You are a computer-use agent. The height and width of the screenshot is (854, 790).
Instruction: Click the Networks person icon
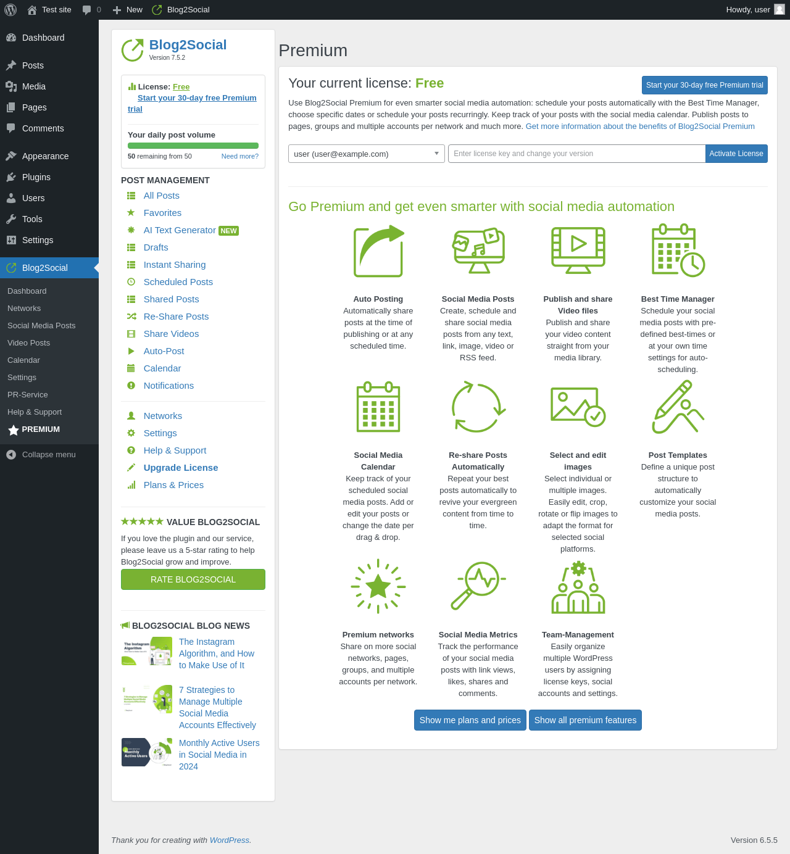131,416
